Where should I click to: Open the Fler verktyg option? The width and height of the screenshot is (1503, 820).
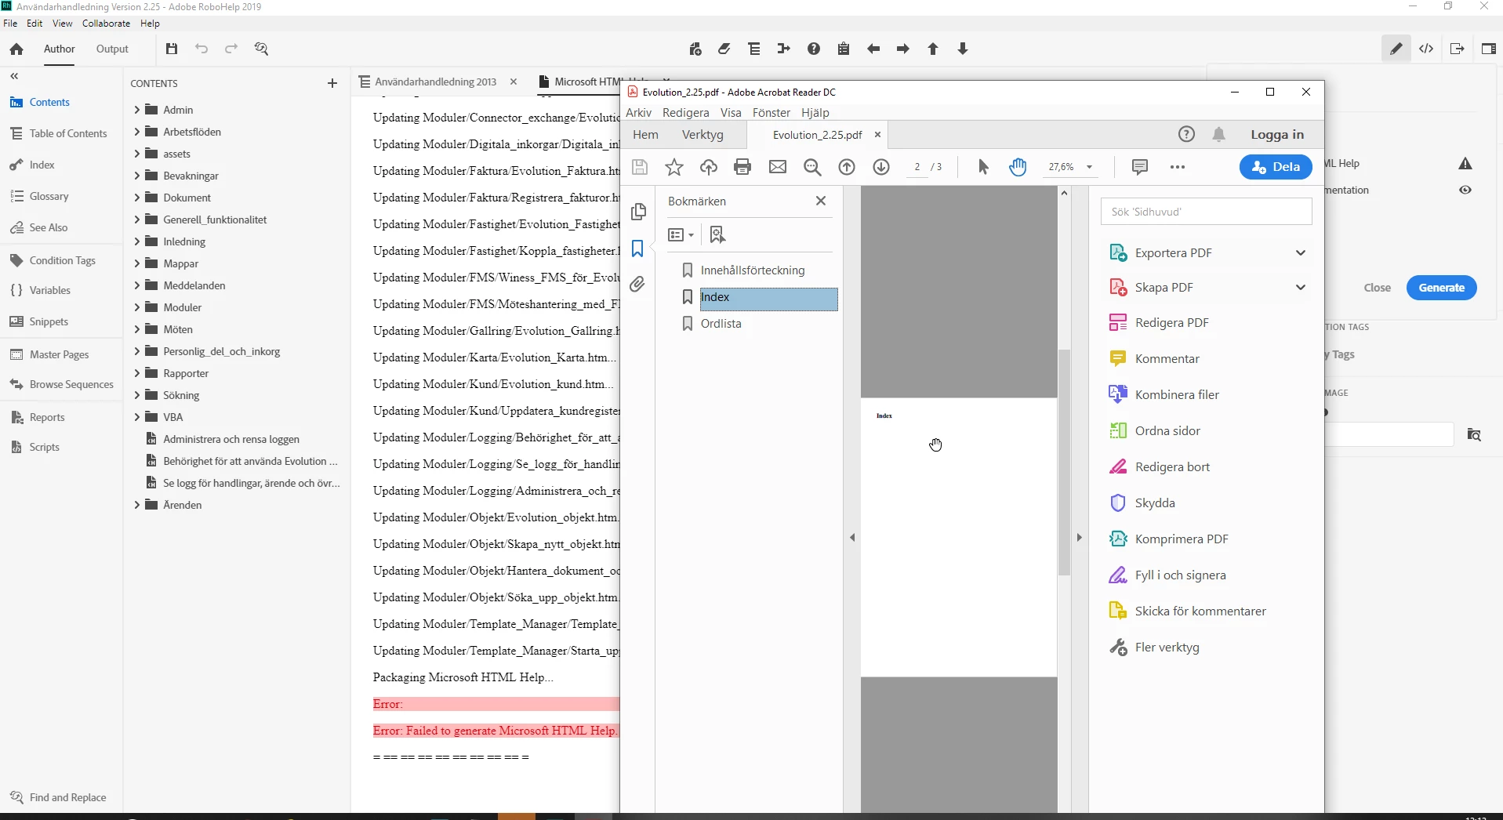(x=1167, y=648)
